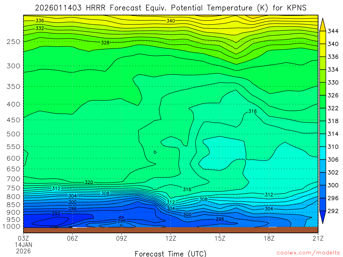Select the 03Z time axis label
The height and width of the screenshot is (257, 343).
[x=23, y=238]
